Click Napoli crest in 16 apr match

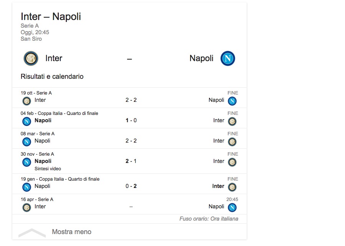(232, 208)
